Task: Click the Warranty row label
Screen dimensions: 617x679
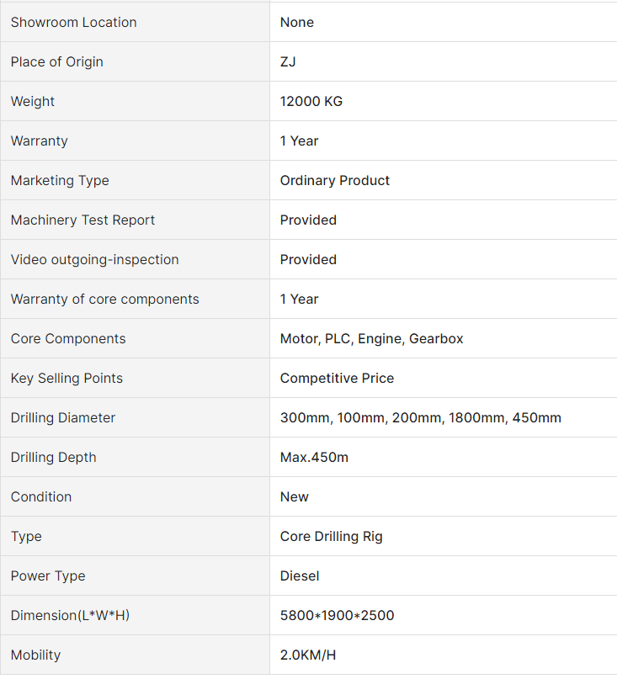Action: pyautogui.click(x=39, y=141)
